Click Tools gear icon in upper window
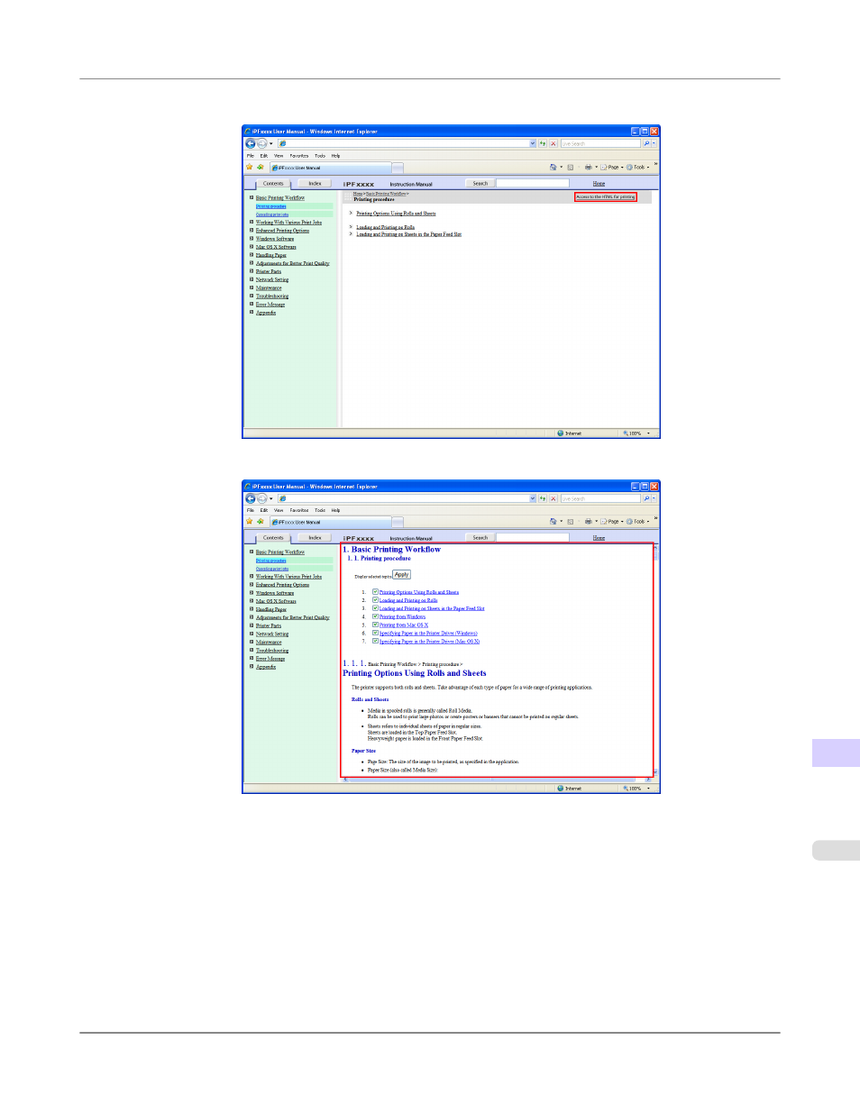860x1113 pixels. (x=629, y=167)
